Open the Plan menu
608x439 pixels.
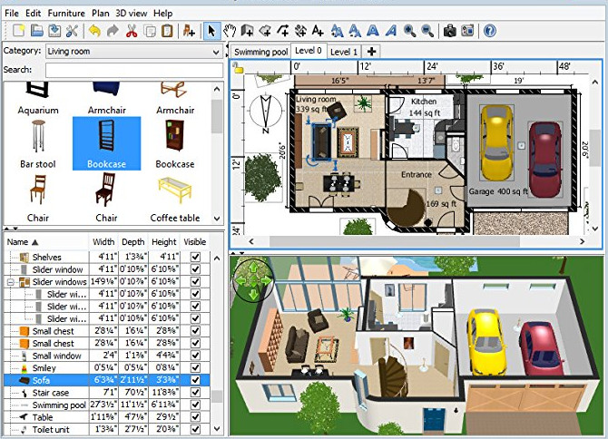tap(101, 14)
